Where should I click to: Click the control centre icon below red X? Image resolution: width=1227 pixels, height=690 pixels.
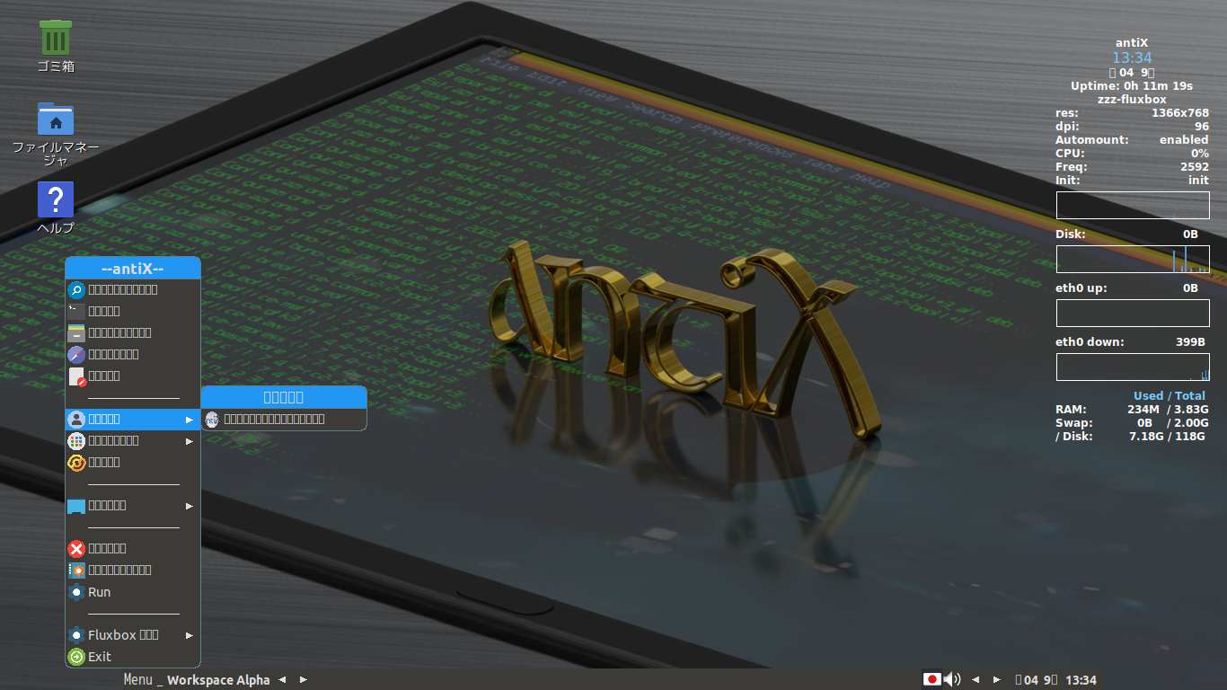[76, 570]
